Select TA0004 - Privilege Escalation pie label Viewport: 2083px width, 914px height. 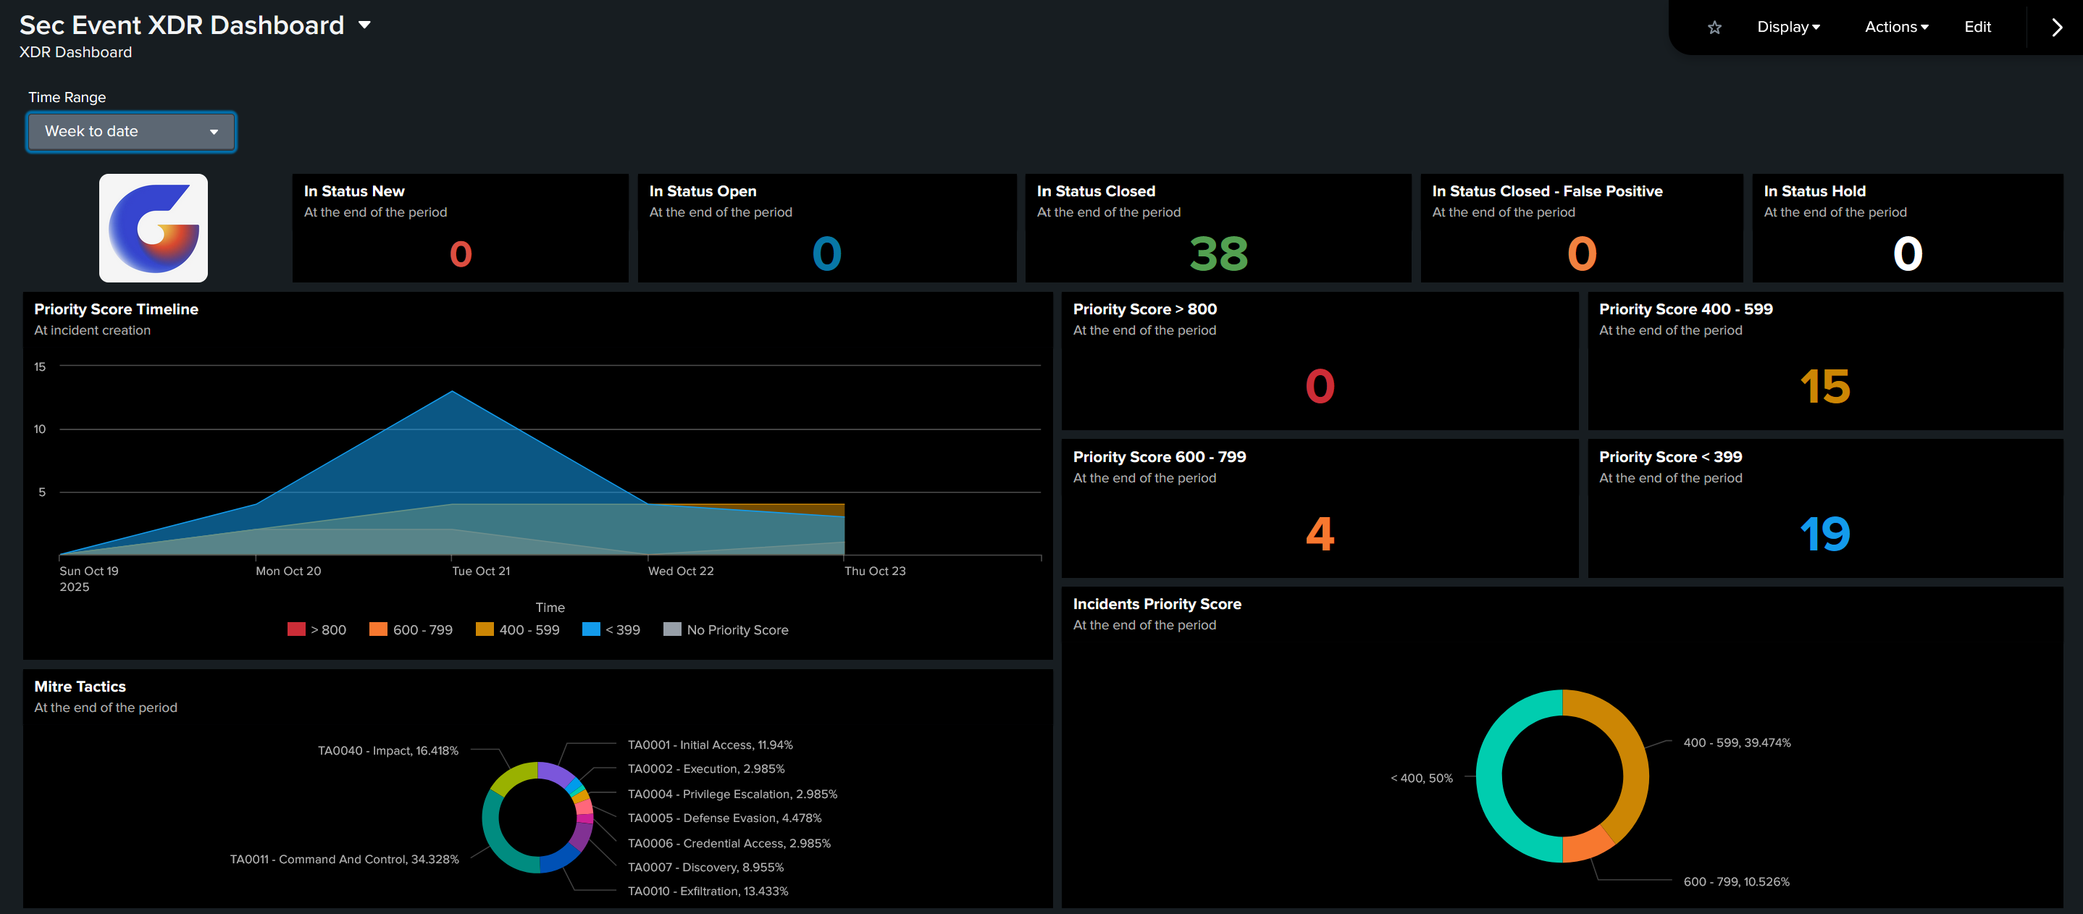pyautogui.click(x=732, y=794)
